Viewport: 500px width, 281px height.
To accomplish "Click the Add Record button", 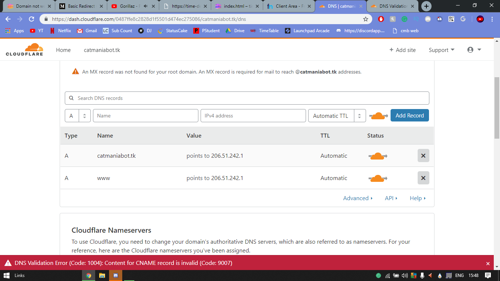I will [410, 116].
